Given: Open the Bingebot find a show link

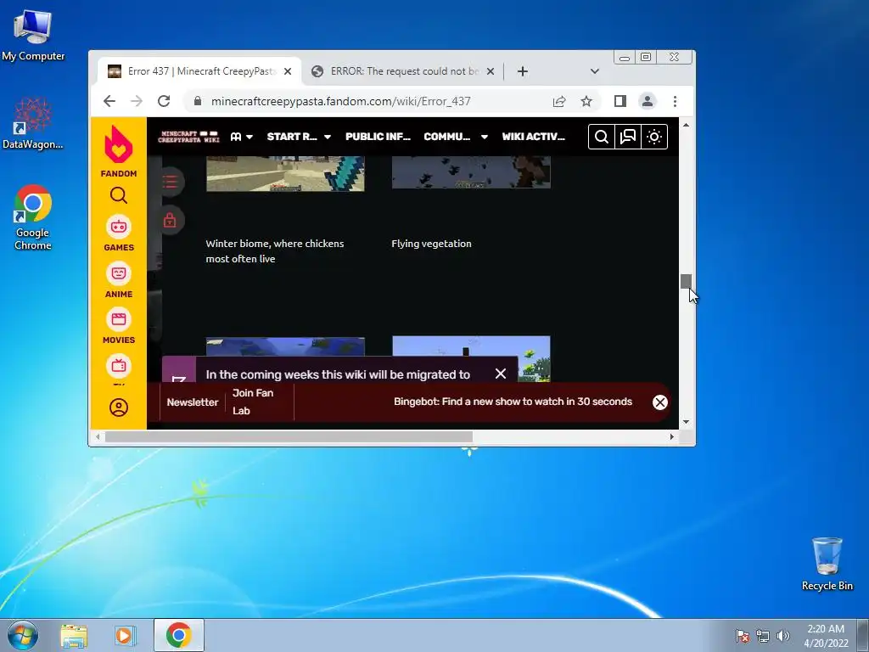Looking at the screenshot, I should [x=513, y=402].
